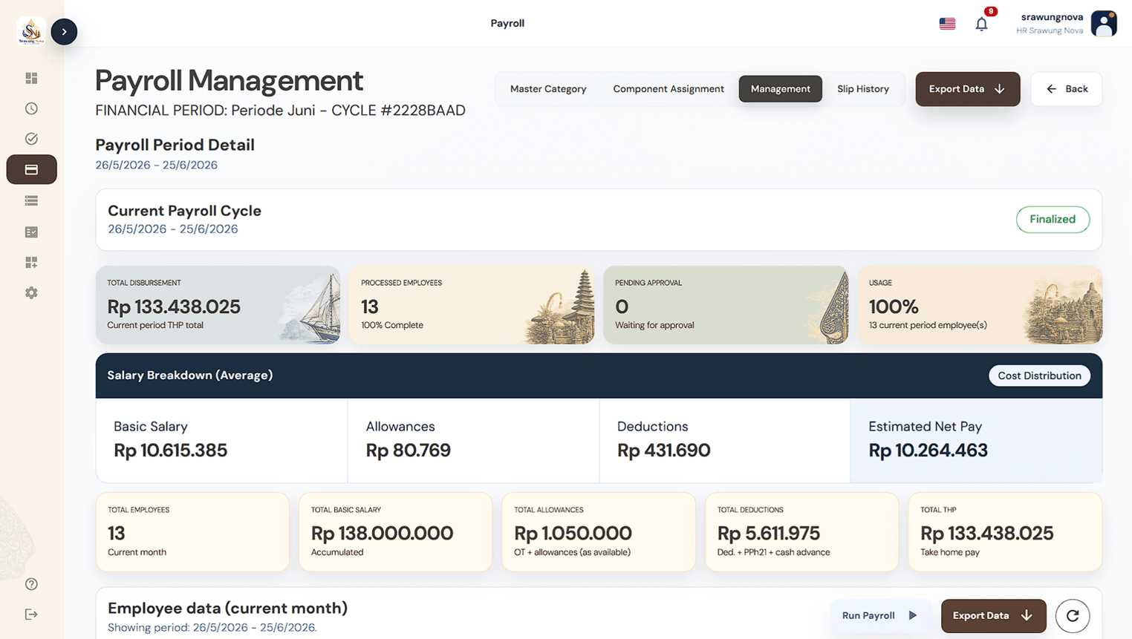The width and height of the screenshot is (1132, 639).
Task: Click Run Payroll button
Action: pyautogui.click(x=879, y=615)
